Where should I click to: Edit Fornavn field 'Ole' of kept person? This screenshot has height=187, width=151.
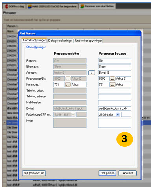(114, 61)
